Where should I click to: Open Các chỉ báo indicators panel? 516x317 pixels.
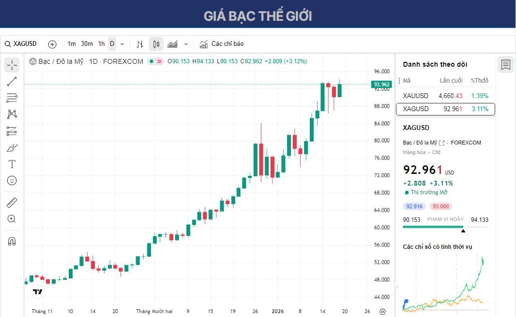click(222, 43)
